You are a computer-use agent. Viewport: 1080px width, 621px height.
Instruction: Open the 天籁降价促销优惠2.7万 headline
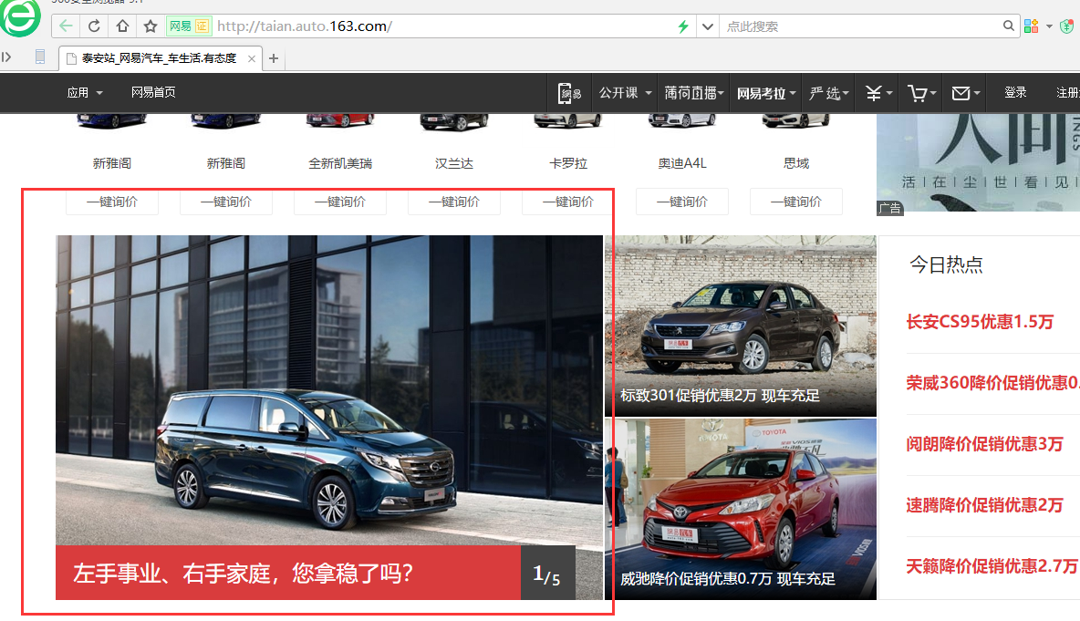click(992, 566)
